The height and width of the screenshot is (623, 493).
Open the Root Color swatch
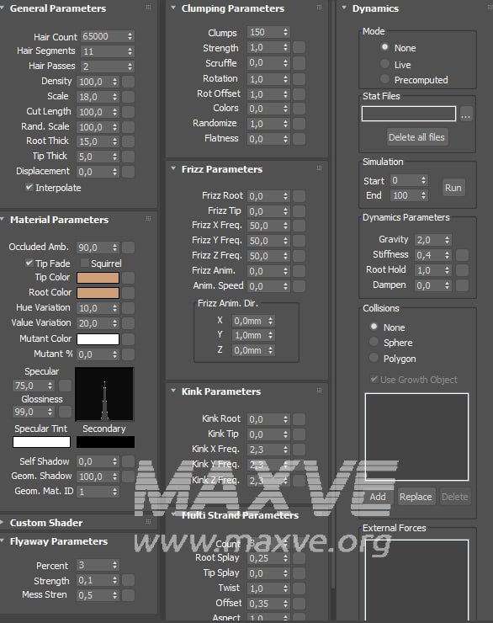click(98, 293)
